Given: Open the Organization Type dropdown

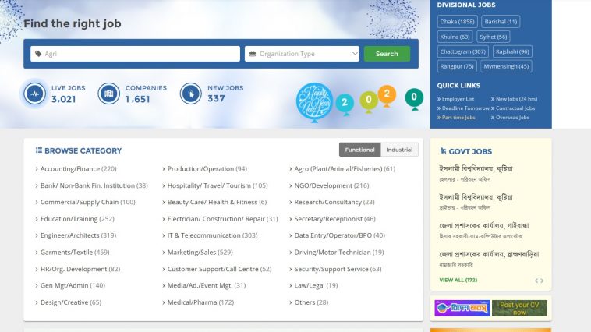Looking at the screenshot, I should 302,54.
